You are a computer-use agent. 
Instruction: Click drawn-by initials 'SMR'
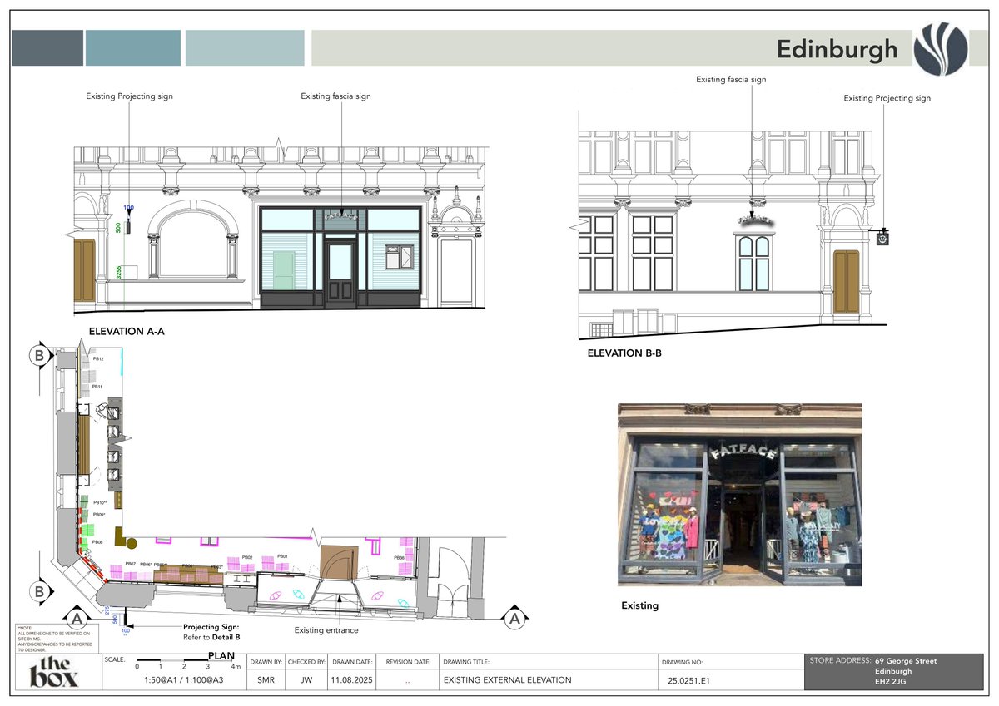(x=266, y=680)
